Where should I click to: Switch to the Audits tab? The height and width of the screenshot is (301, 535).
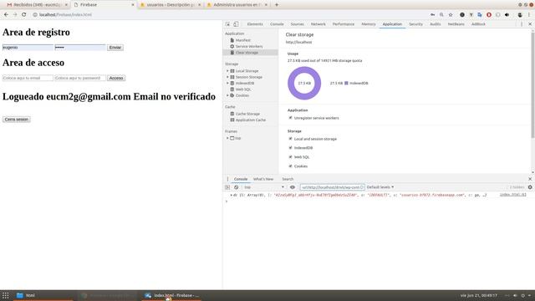pyautogui.click(x=435, y=24)
